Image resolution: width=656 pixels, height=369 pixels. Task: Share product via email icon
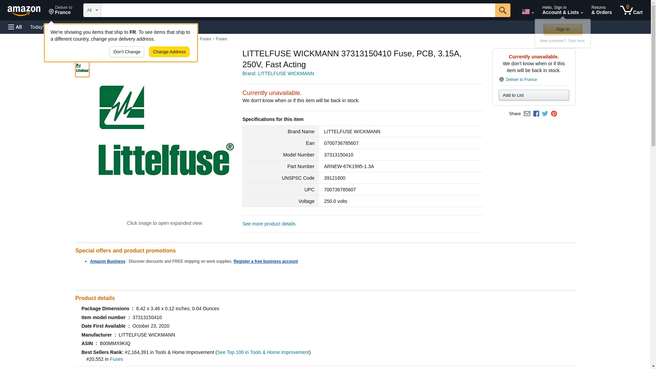pyautogui.click(x=527, y=114)
